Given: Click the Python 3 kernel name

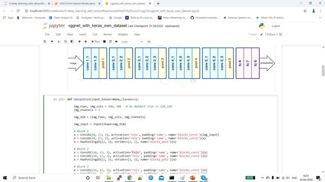Looking at the screenshot, I should point(272,34).
